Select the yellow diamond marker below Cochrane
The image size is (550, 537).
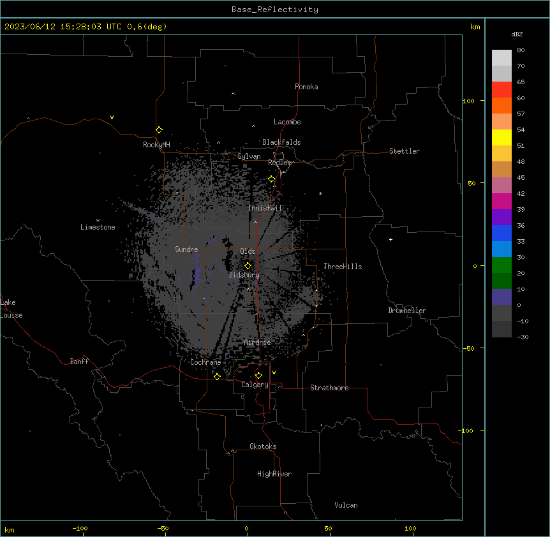pos(217,376)
